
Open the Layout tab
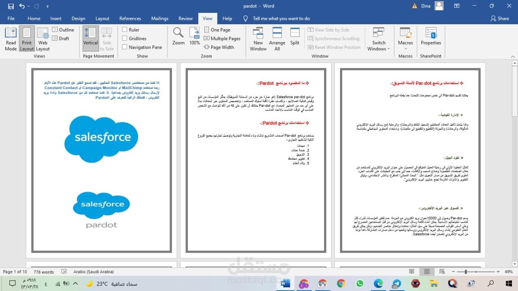pyautogui.click(x=102, y=18)
